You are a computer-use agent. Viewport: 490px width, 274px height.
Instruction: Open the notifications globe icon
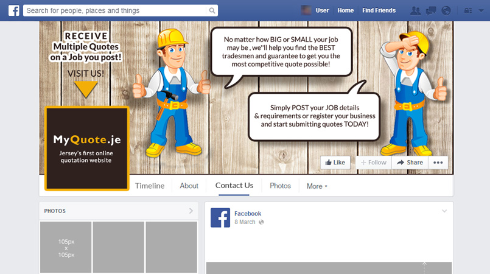pyautogui.click(x=446, y=10)
